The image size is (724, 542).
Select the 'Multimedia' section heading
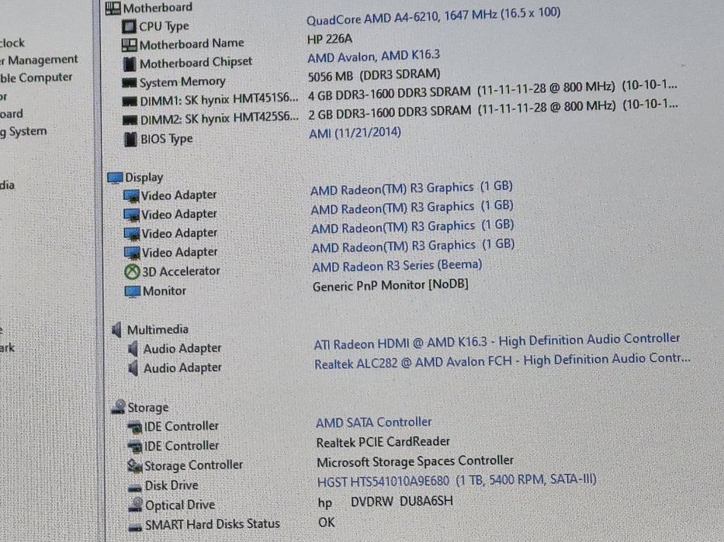point(158,330)
